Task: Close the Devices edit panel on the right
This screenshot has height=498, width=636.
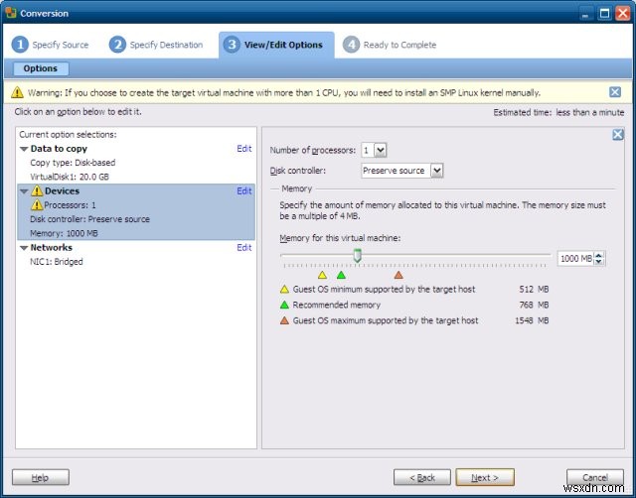Action: click(618, 134)
